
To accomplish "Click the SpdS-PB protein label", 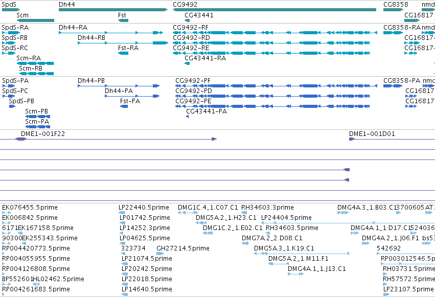I will pyautogui.click(x=21, y=101).
